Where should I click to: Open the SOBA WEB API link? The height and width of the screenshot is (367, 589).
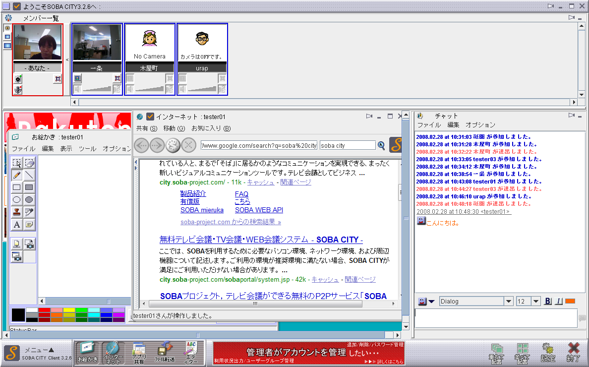[x=259, y=210]
